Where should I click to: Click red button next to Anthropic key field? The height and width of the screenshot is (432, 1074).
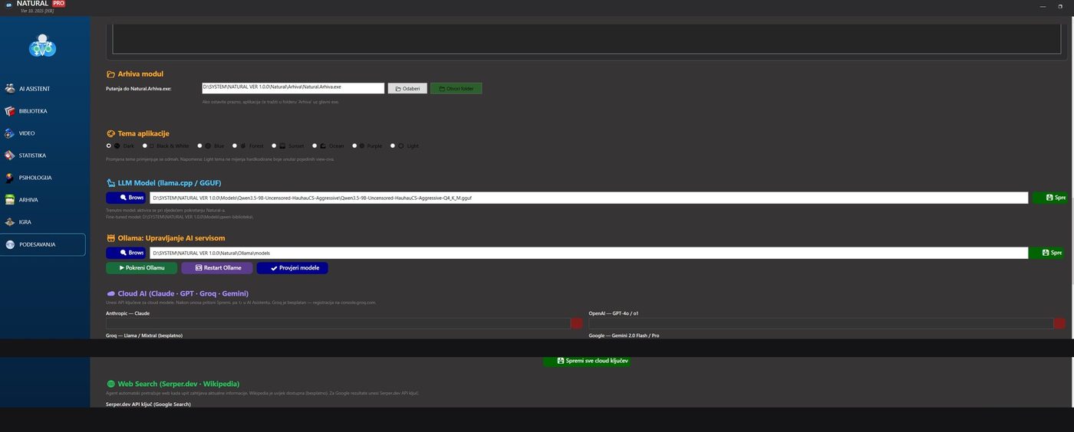[577, 324]
